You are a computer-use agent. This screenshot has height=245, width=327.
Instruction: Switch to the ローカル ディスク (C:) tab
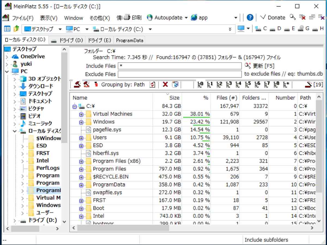tap(25, 40)
